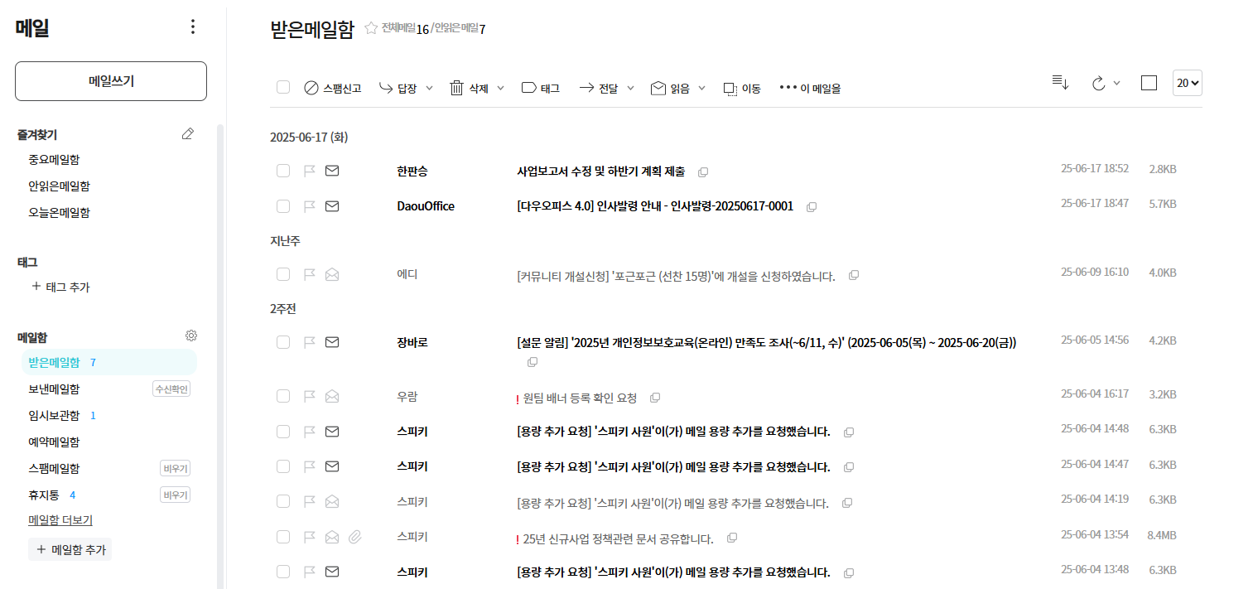
Task: Click the sort order icon above the list
Action: pos(1060,82)
